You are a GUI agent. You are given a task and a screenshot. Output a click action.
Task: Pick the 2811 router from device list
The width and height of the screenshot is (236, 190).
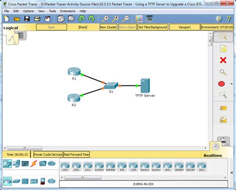202,167
